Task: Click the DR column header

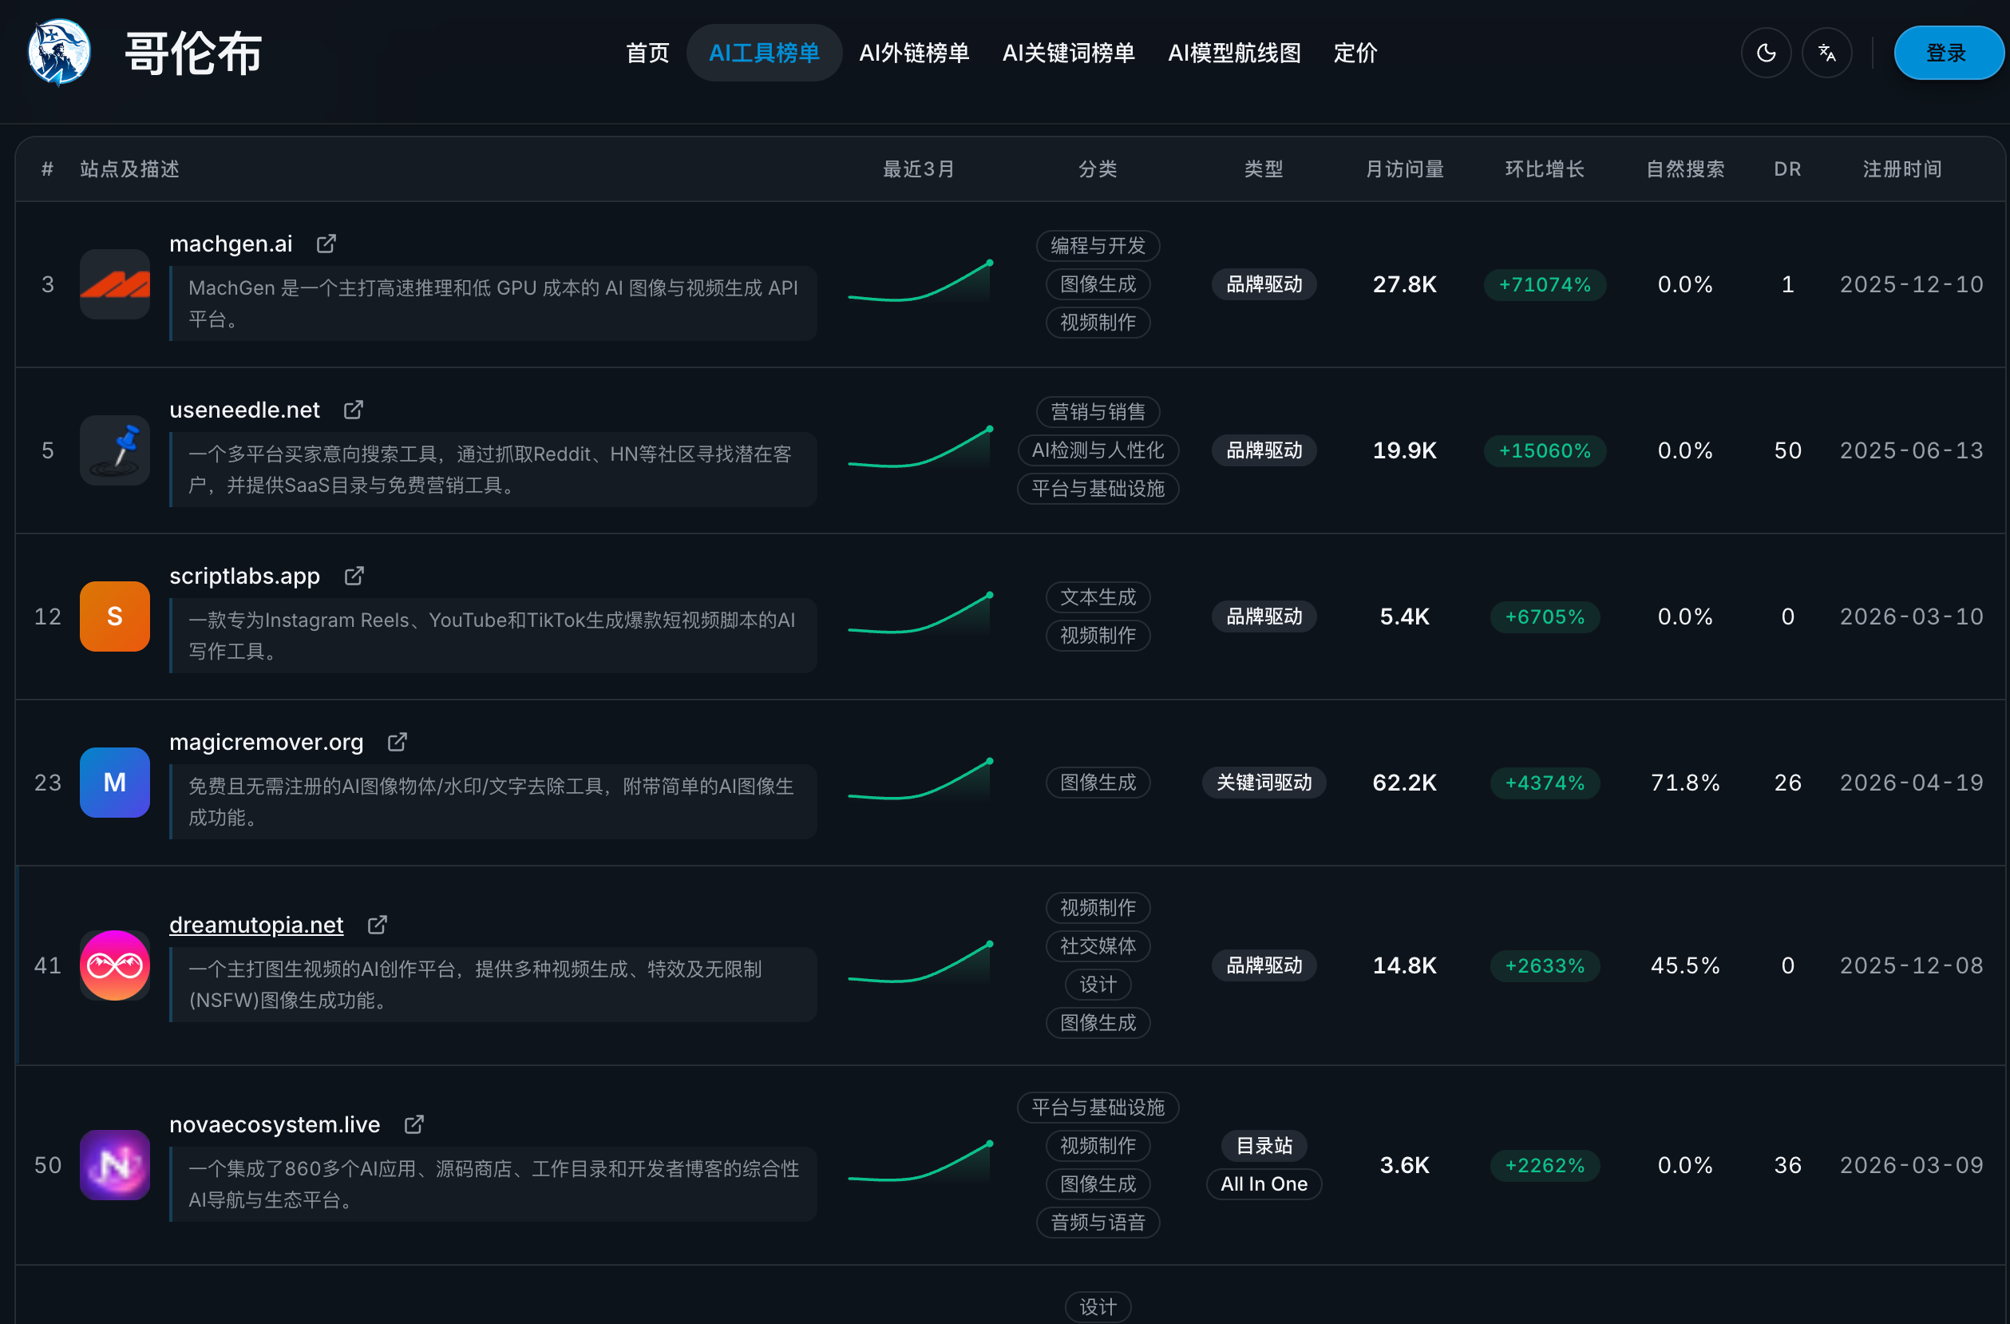Action: pyautogui.click(x=1787, y=169)
